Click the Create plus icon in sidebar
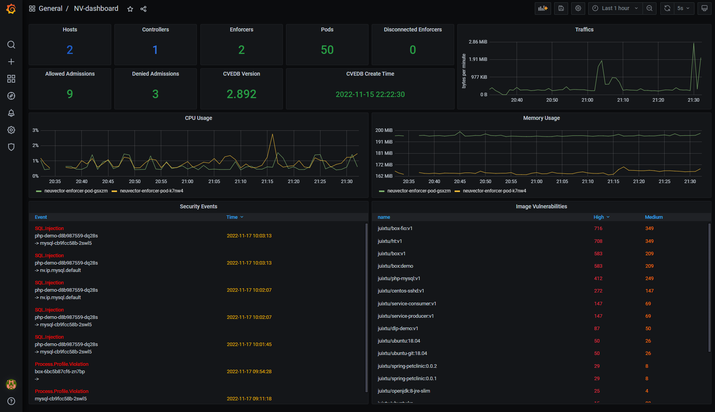This screenshot has width=715, height=412. 11,62
